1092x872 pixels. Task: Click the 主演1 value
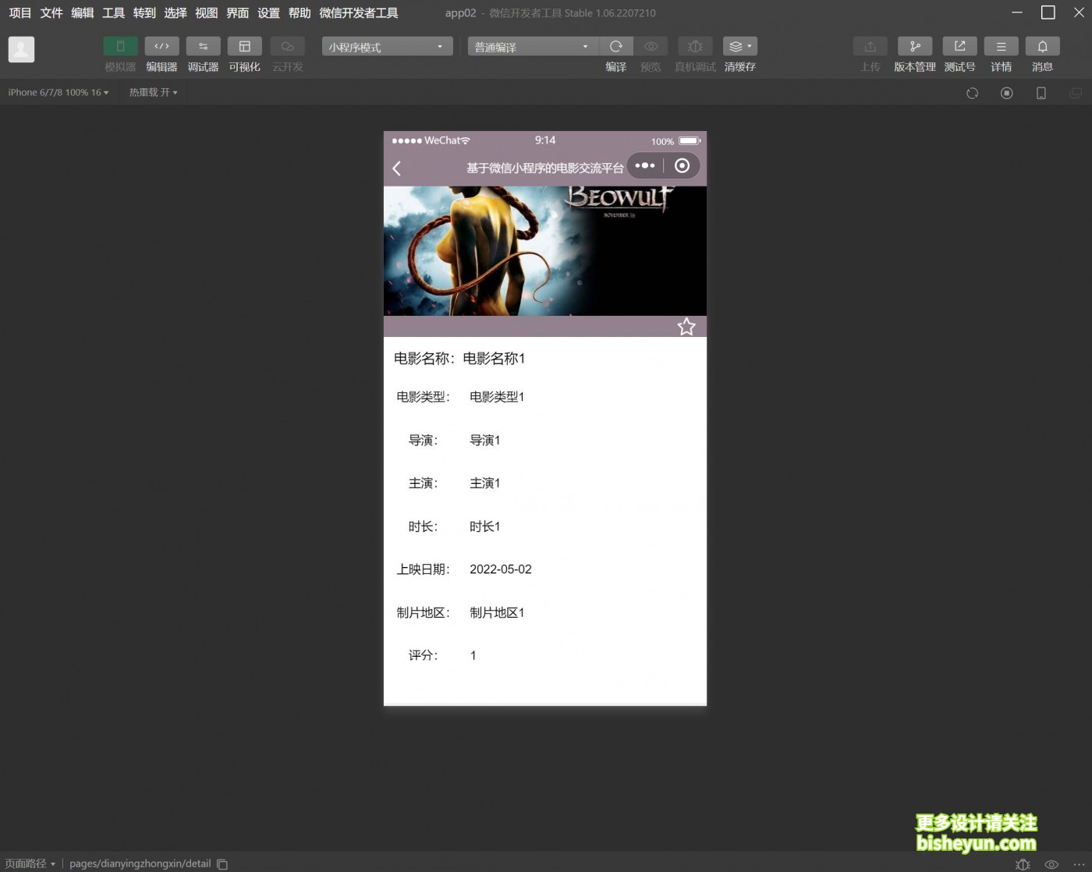coord(484,484)
